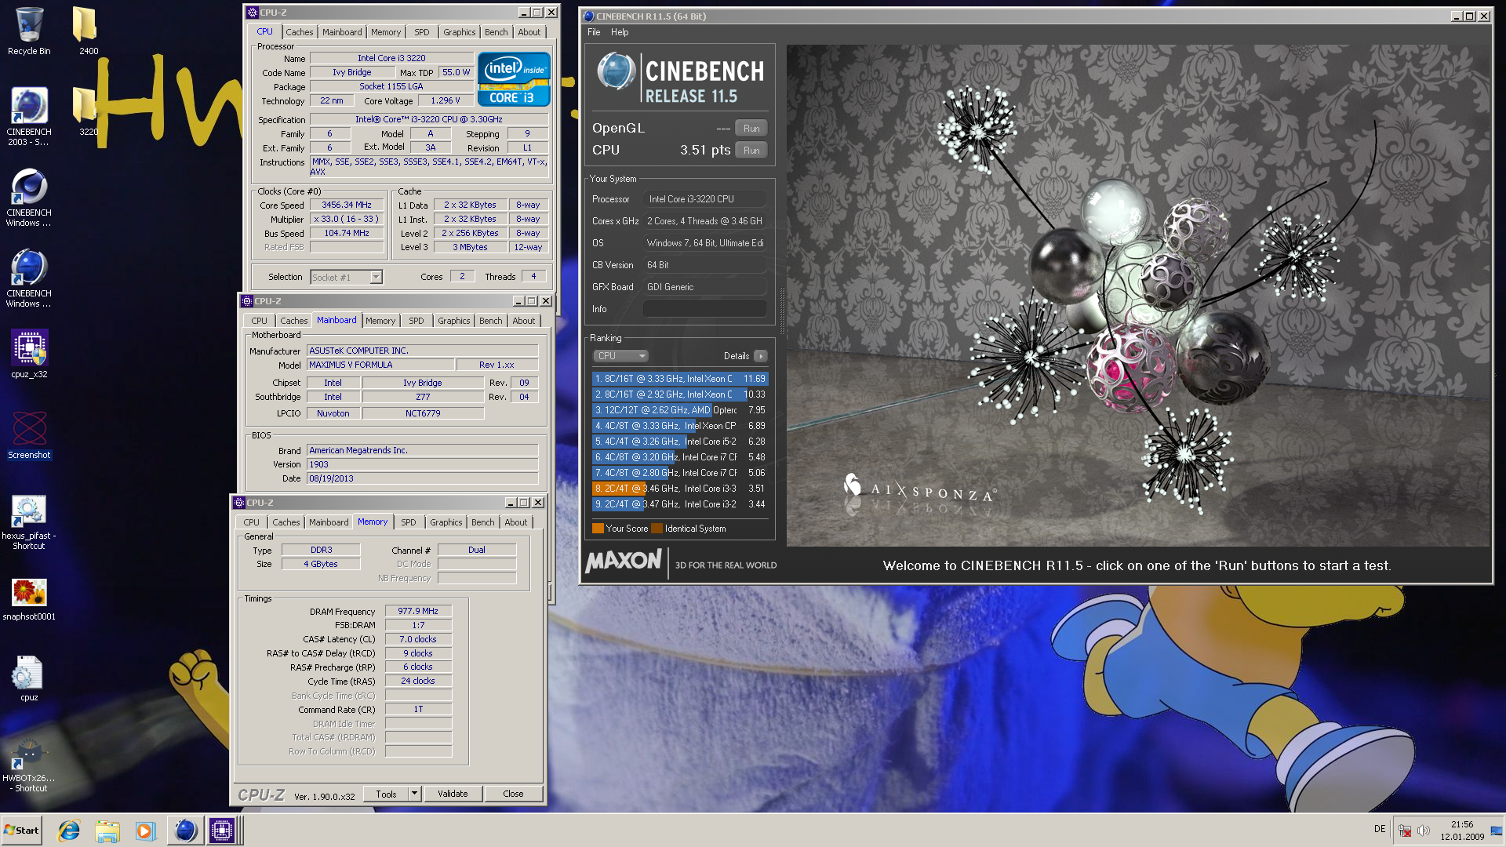Switch to Cinebench taskbar button

tap(185, 831)
